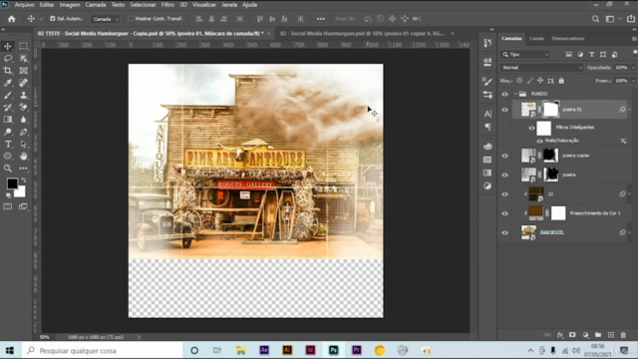Click the background white color swatch

coord(21,192)
